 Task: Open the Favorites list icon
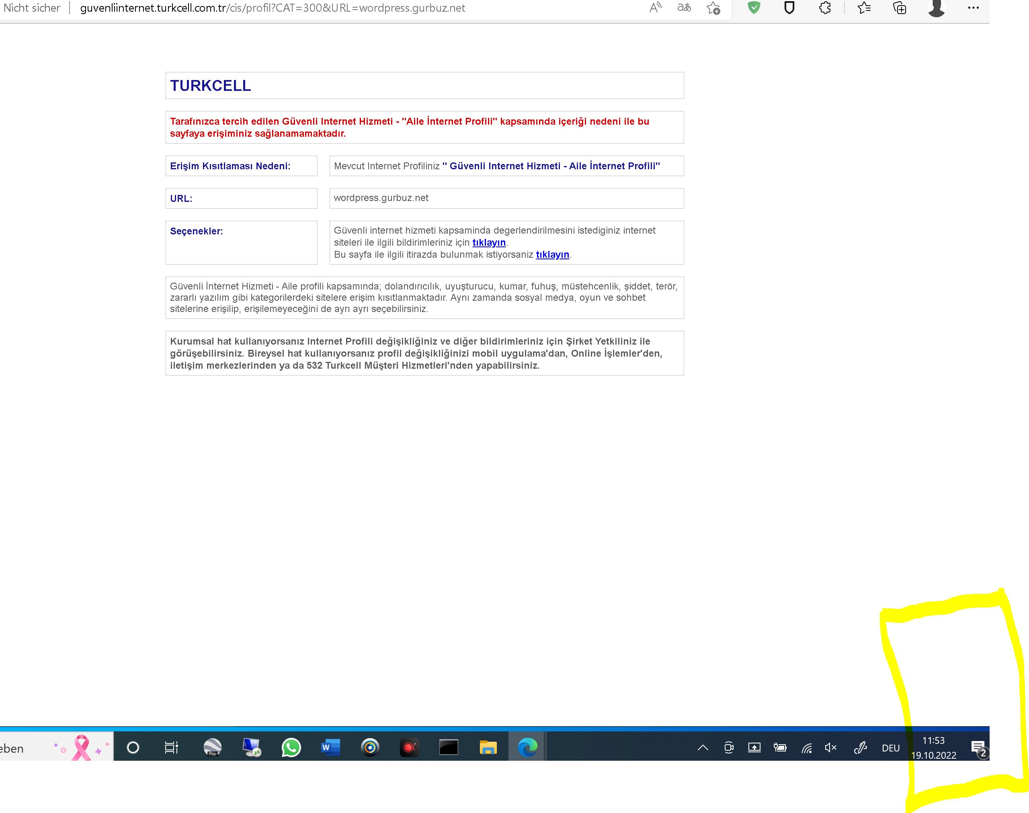(x=864, y=8)
